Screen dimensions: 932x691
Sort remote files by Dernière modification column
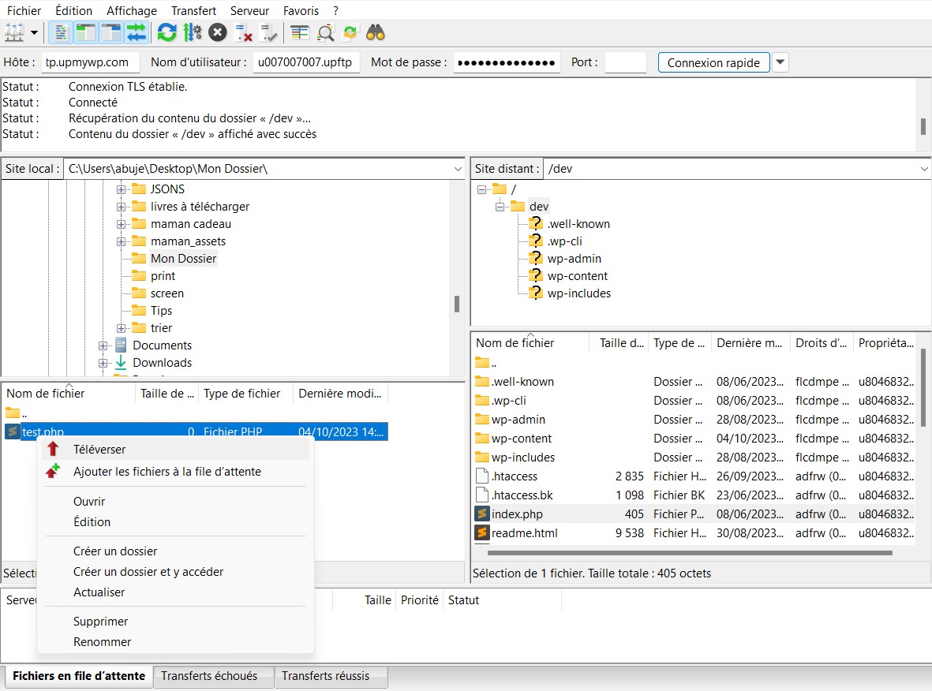[x=750, y=343]
